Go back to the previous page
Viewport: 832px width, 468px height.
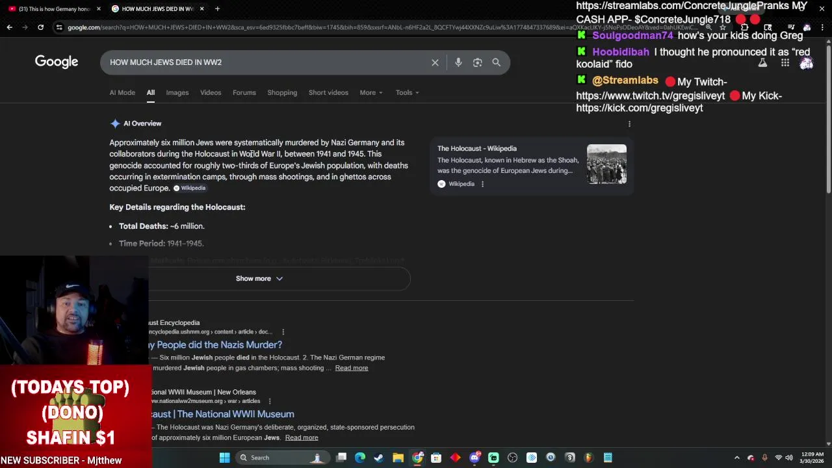click(x=9, y=27)
